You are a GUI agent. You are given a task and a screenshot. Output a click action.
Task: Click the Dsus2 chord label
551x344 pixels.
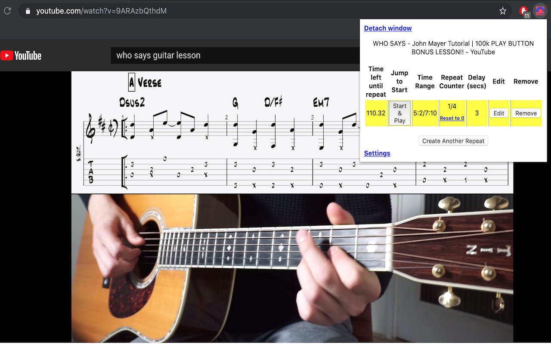pos(132,102)
